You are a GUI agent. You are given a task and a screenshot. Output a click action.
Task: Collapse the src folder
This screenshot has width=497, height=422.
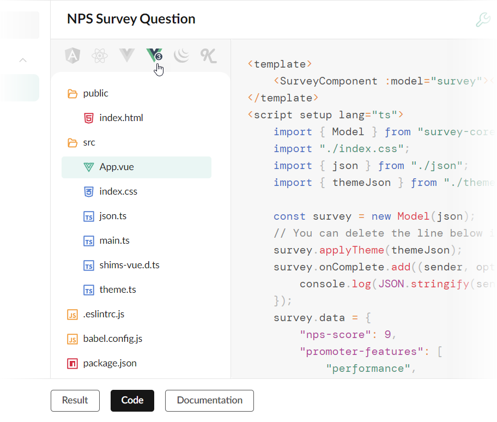pyautogui.click(x=72, y=142)
